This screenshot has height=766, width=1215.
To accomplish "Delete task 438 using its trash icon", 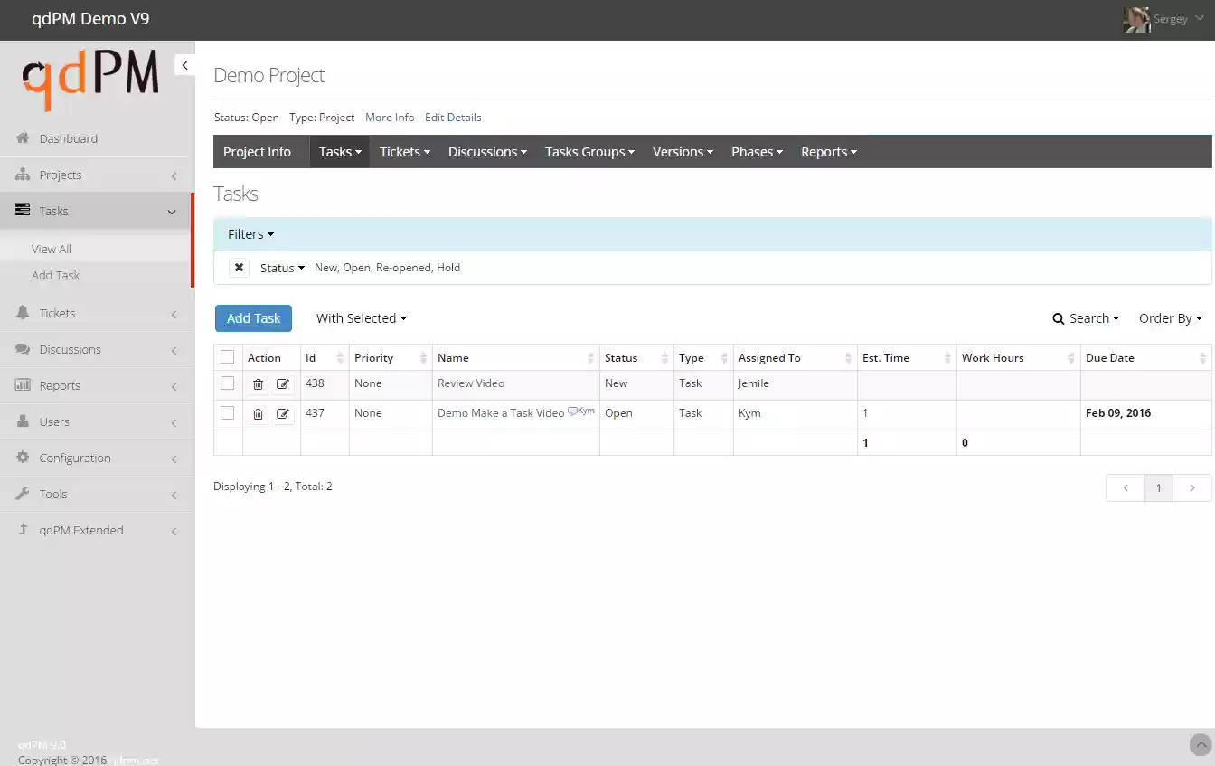I will 259,383.
